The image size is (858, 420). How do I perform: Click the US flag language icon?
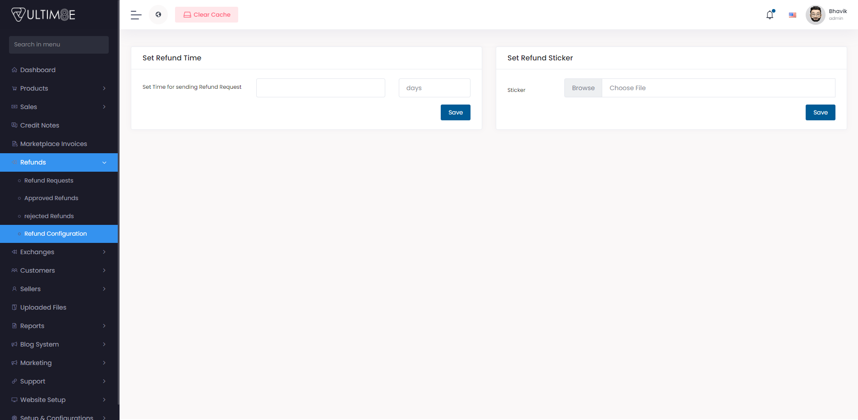pyautogui.click(x=792, y=15)
